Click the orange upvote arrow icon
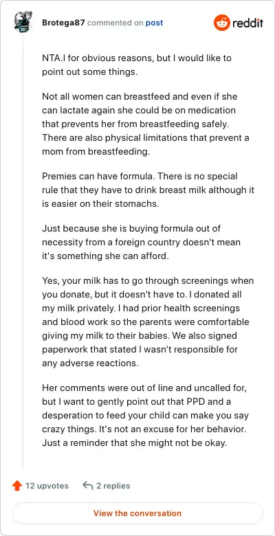This screenshot has height=536, width=275. coord(16,486)
